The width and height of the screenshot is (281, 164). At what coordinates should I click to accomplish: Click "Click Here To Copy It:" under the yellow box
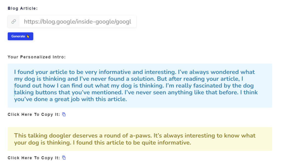pos(34,158)
